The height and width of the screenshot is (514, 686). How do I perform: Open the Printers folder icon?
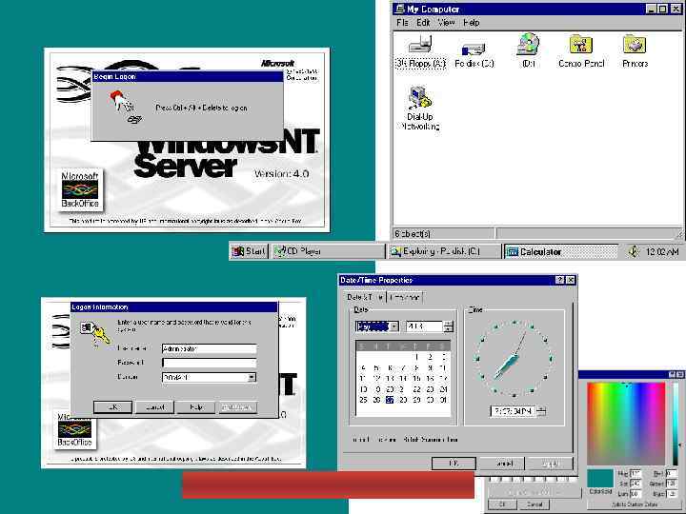[x=635, y=51]
